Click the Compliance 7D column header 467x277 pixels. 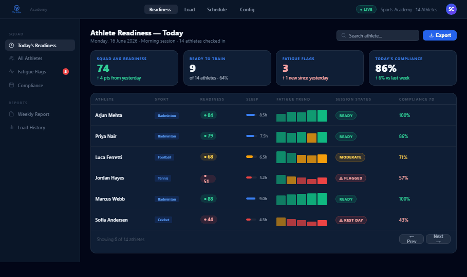pyautogui.click(x=417, y=99)
